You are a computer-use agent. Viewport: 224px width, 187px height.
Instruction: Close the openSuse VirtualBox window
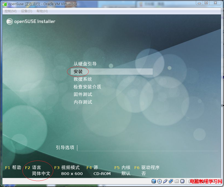pyautogui.click(x=216, y=3)
